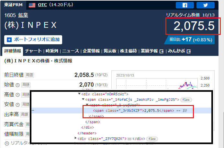Click the clock icon beside 始値
Screen dimensions: 224x148
[x=17, y=85]
